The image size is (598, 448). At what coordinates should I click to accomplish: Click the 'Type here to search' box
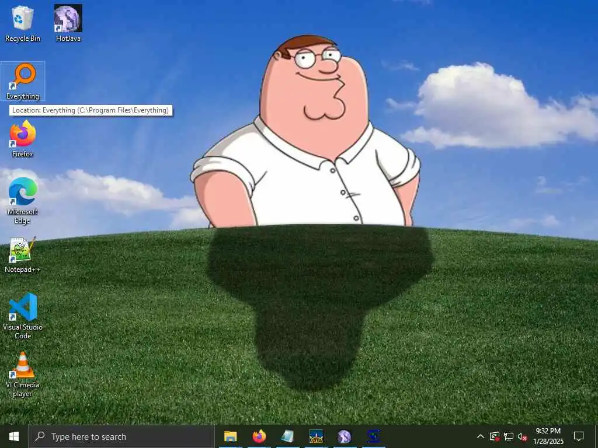(121, 436)
